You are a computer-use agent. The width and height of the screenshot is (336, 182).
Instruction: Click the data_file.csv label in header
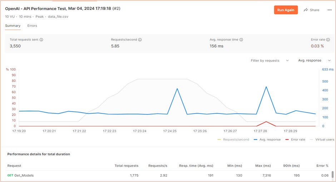point(58,16)
